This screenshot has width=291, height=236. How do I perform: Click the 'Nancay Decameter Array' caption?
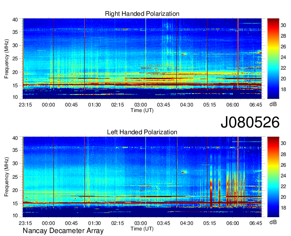tap(63, 231)
